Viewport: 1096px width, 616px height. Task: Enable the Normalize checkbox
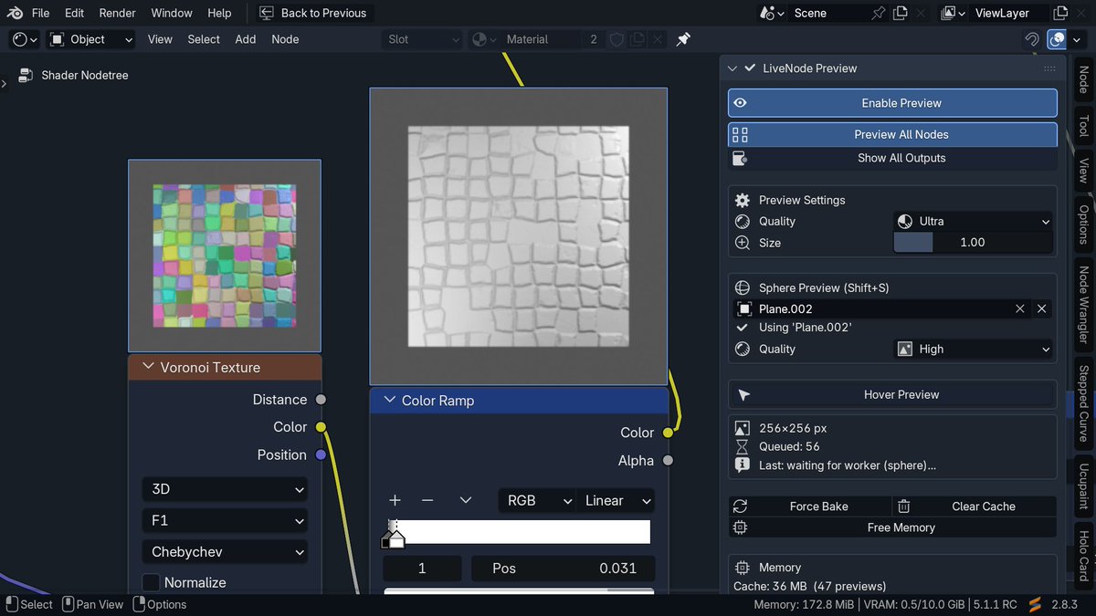(x=151, y=582)
